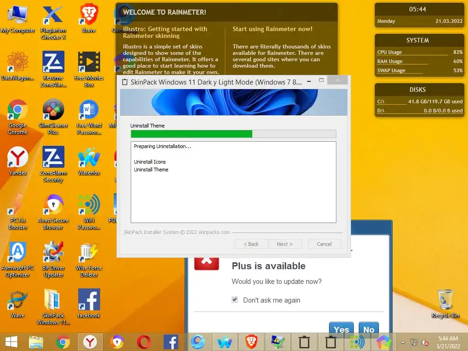Click RAM Usage in System skin
Screen dimensions: 468x351
tap(420, 62)
